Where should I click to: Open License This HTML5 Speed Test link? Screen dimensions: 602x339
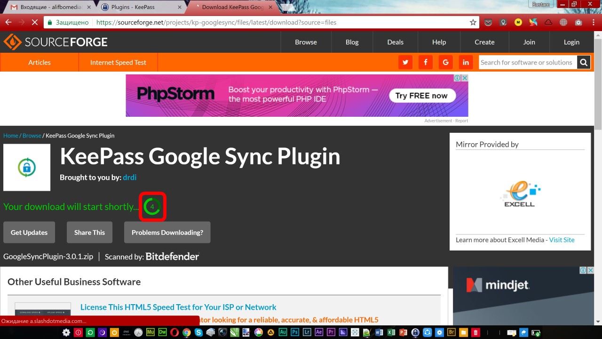click(x=178, y=307)
